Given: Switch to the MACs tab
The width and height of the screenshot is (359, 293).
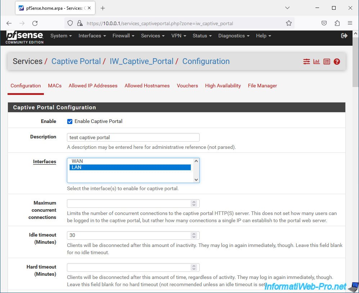Looking at the screenshot, I should point(55,86).
